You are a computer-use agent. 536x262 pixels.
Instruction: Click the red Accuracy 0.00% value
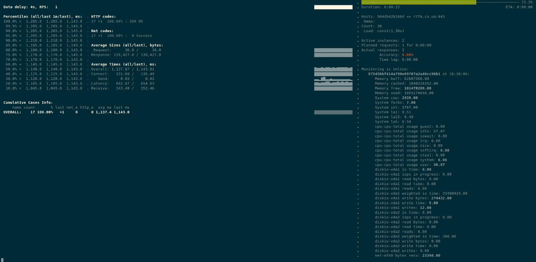point(407,55)
